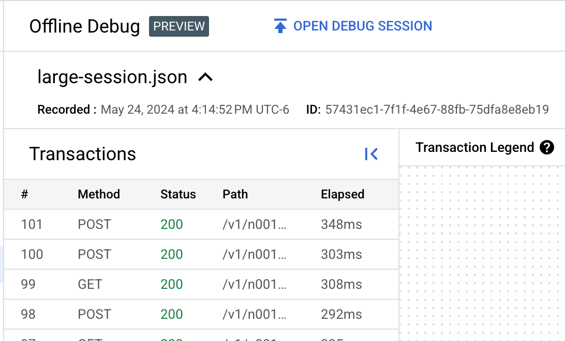
Task: Click the PREVIEW badge
Action: (x=179, y=26)
